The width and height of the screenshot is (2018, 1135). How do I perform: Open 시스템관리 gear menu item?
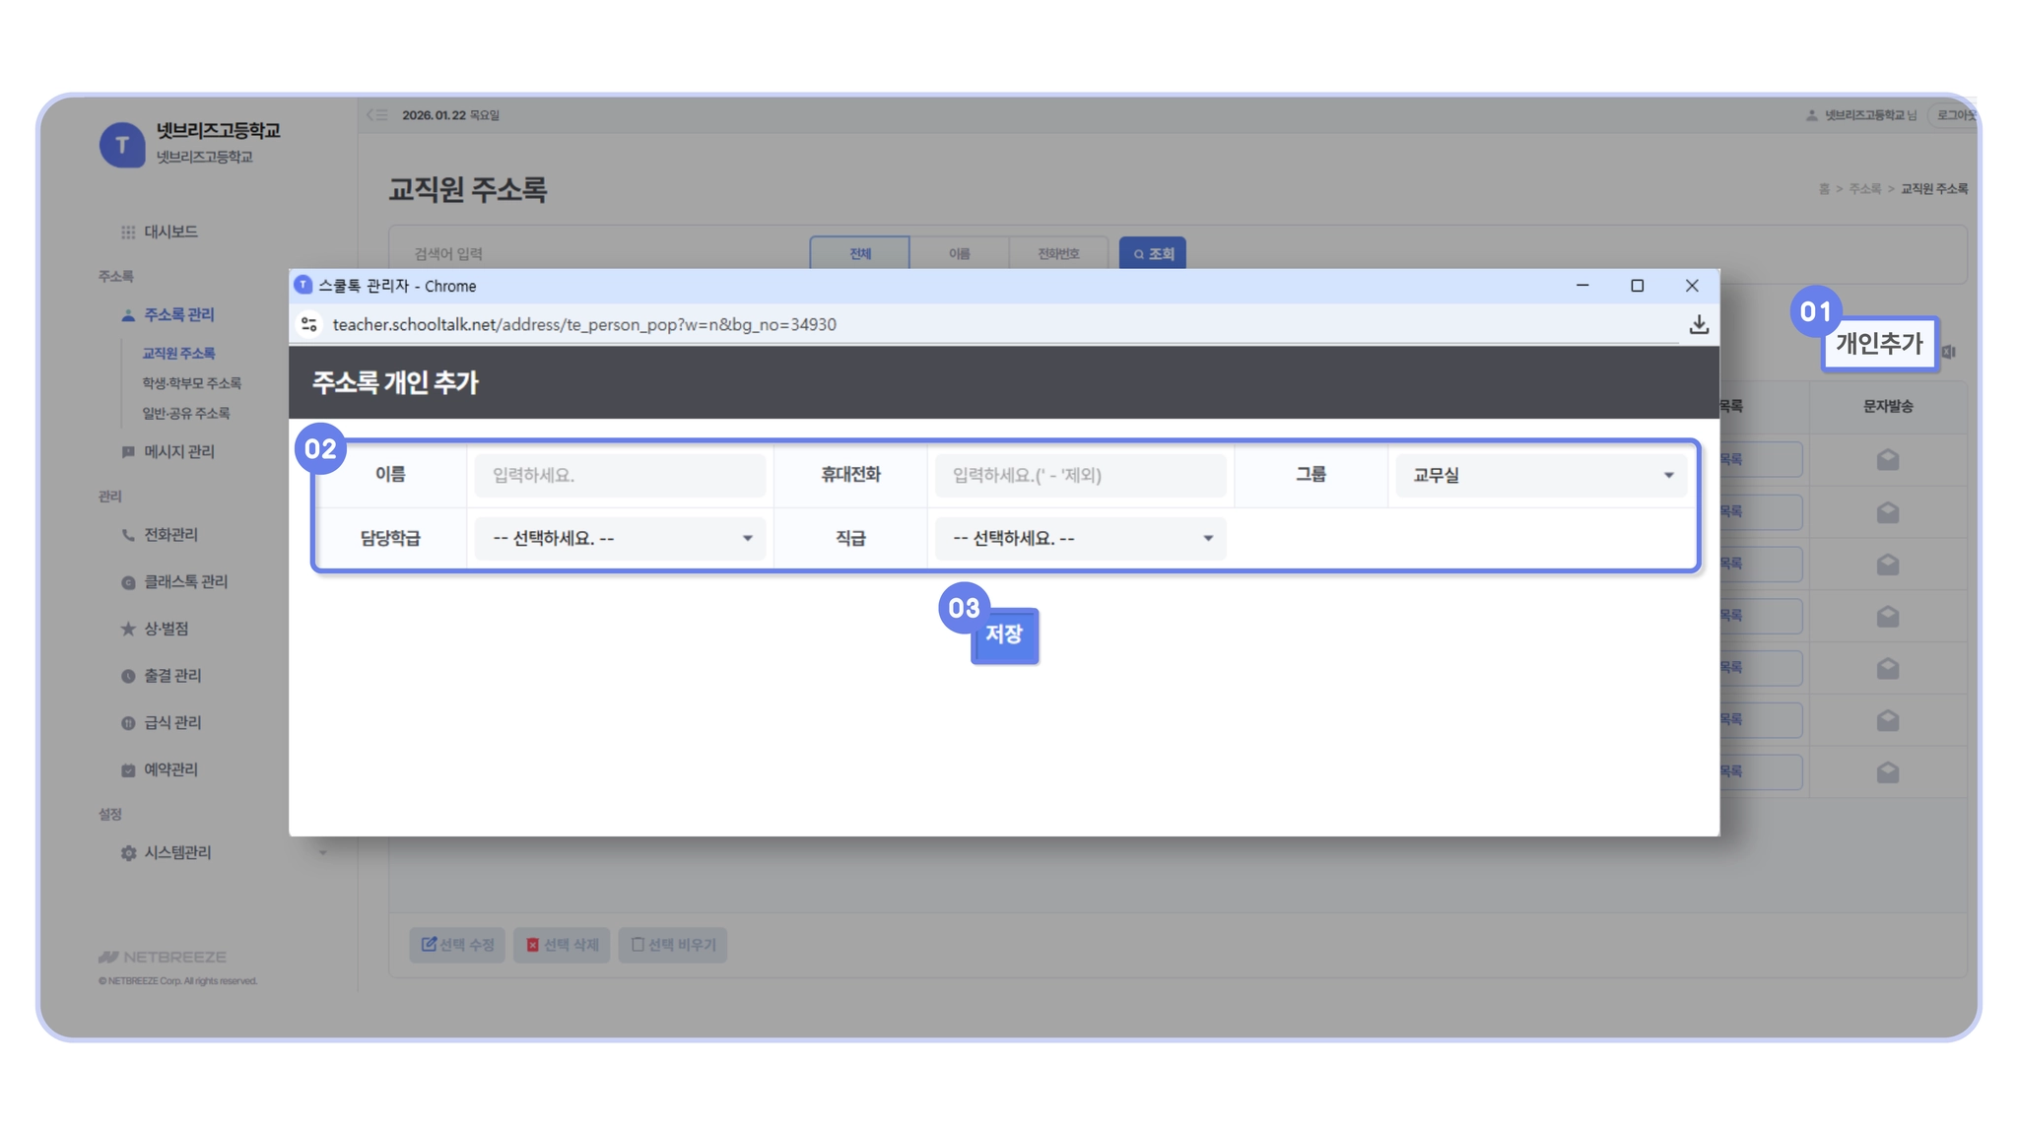(177, 852)
